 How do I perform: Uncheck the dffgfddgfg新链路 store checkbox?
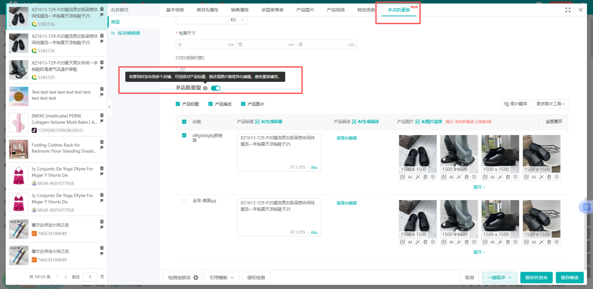184,136
